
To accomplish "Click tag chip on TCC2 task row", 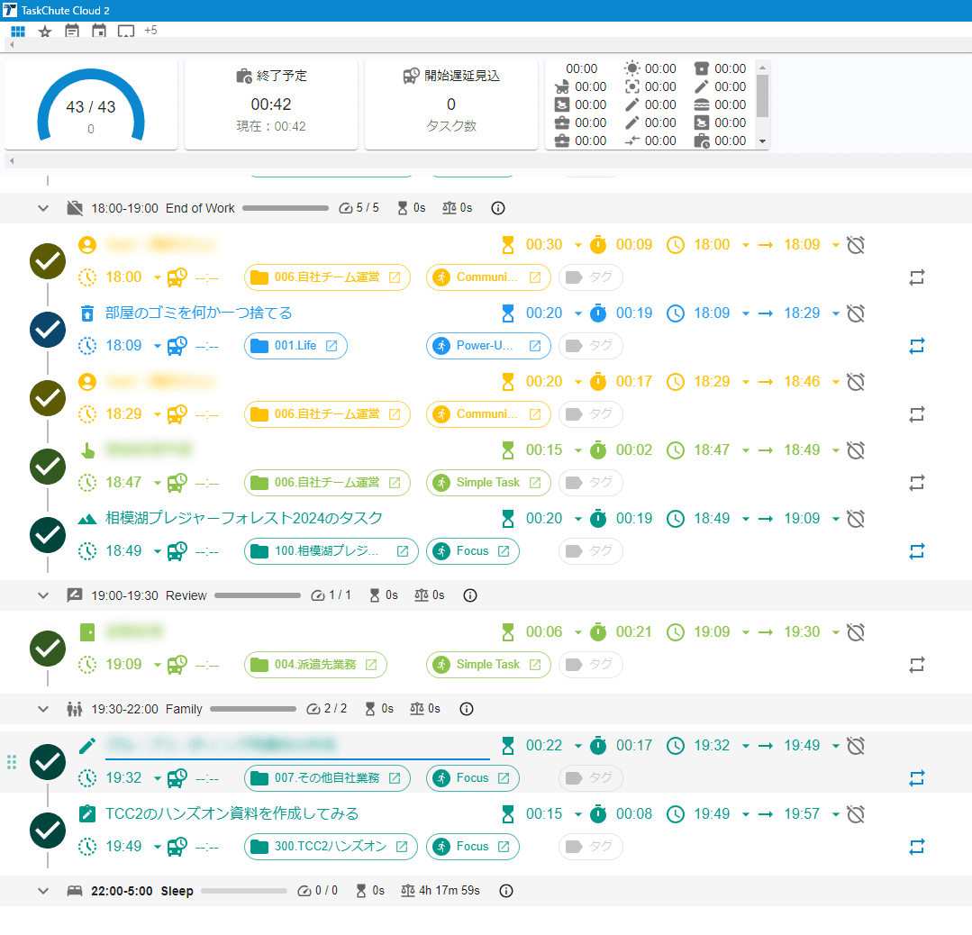I will point(591,847).
